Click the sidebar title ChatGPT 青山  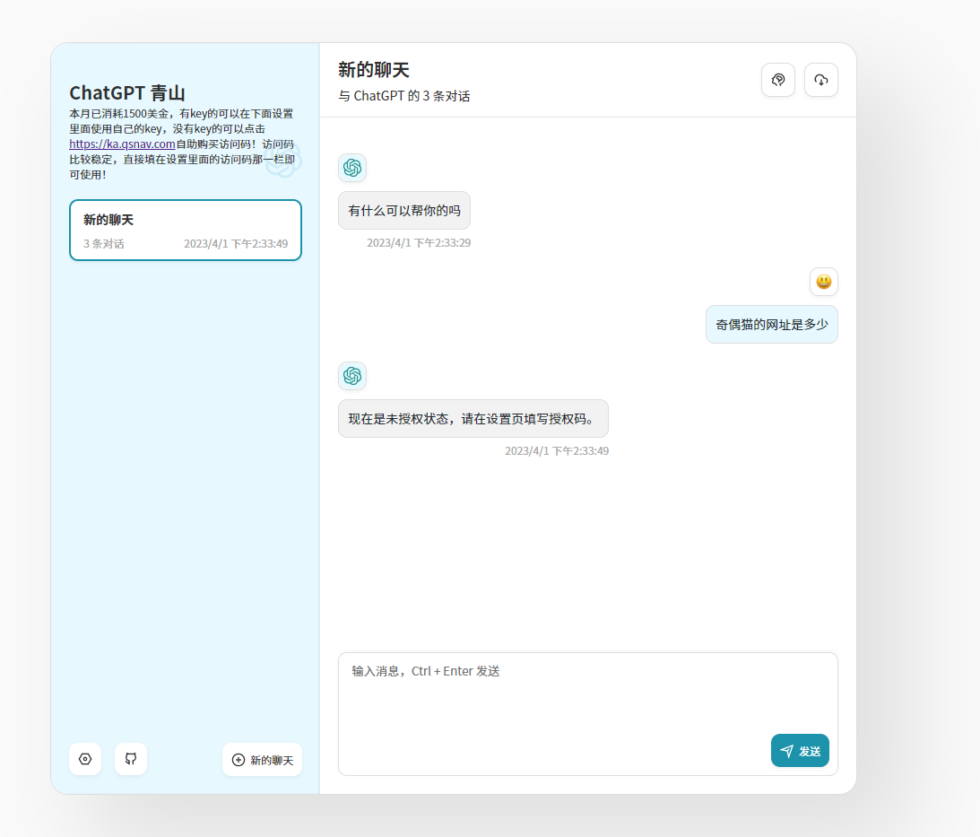tap(127, 93)
